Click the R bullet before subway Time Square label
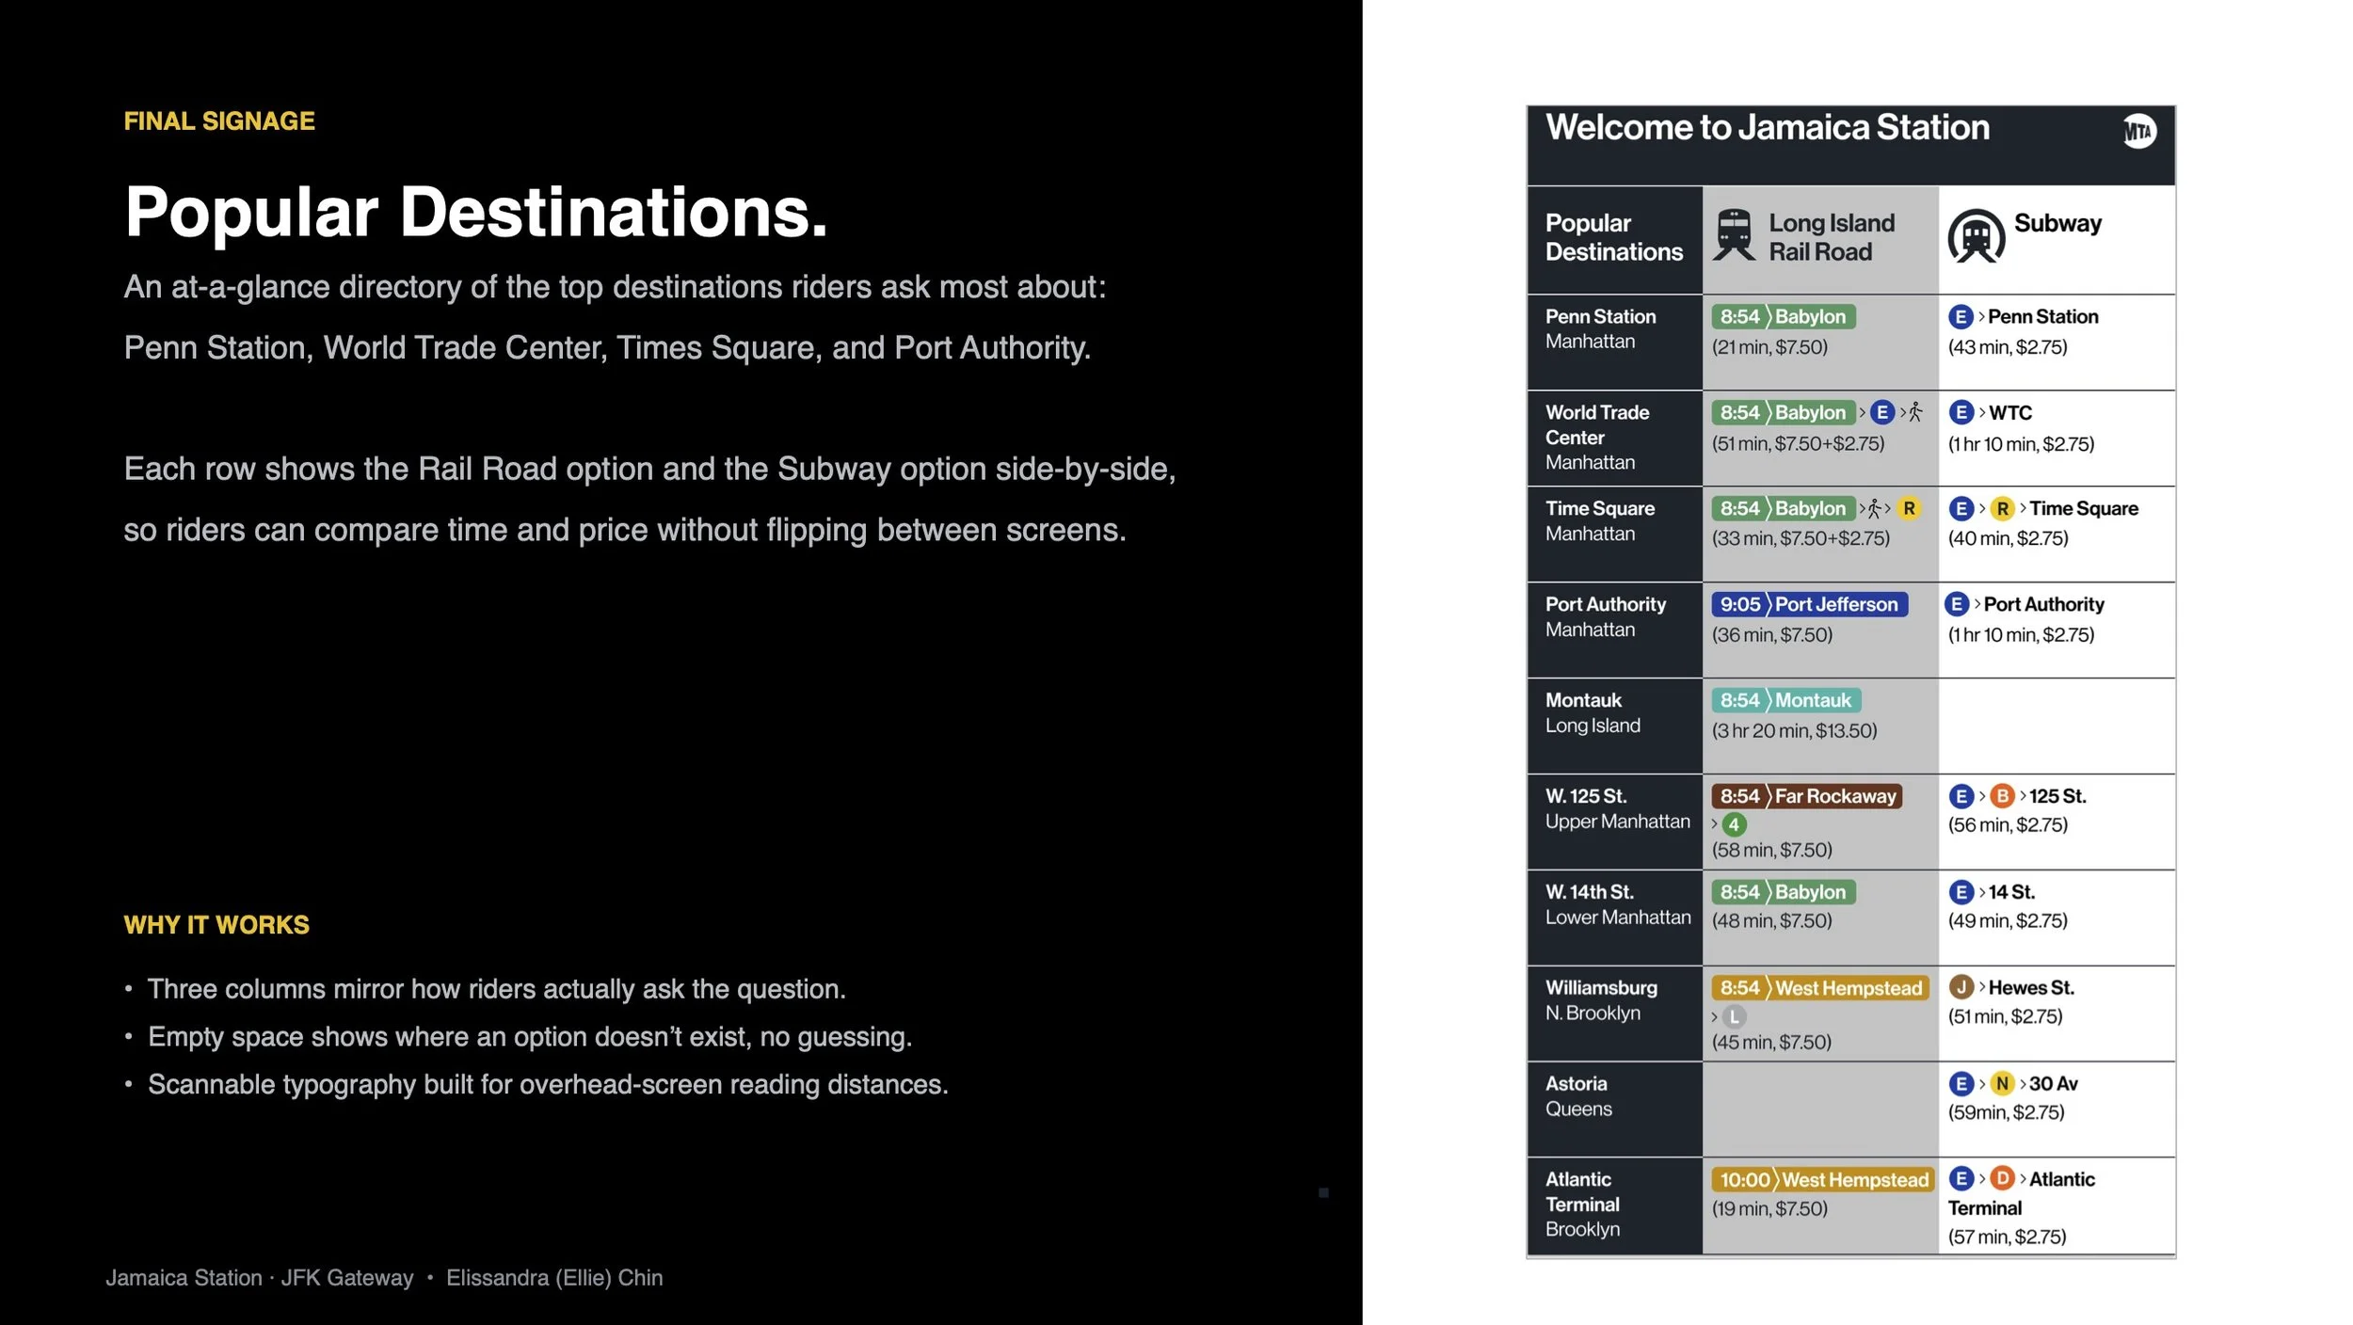 pyautogui.click(x=2002, y=509)
